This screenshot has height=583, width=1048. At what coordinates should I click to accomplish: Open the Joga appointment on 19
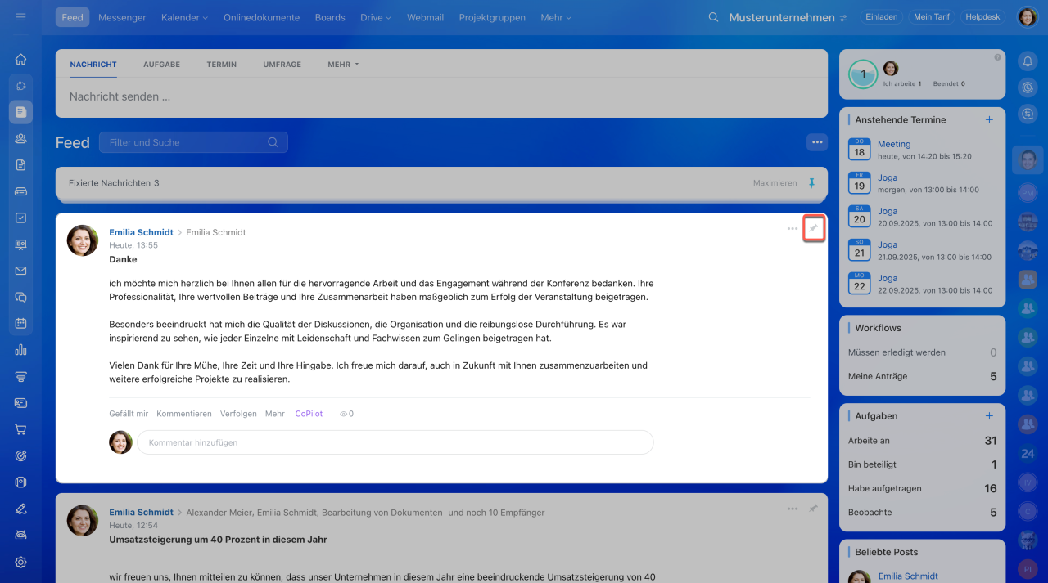pos(888,177)
